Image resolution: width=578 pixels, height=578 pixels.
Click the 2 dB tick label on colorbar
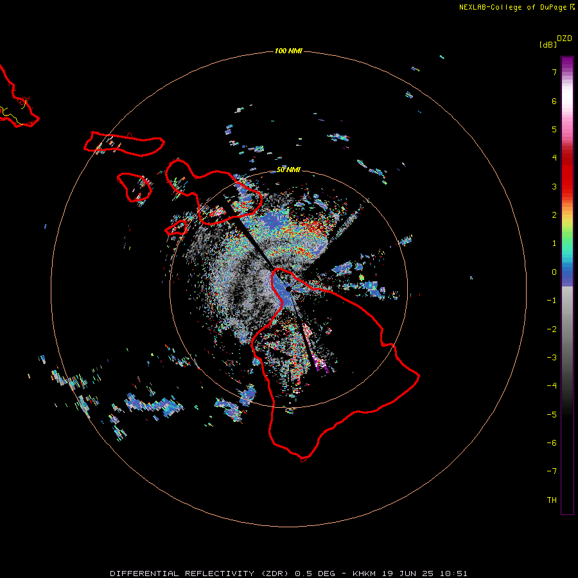pyautogui.click(x=554, y=215)
